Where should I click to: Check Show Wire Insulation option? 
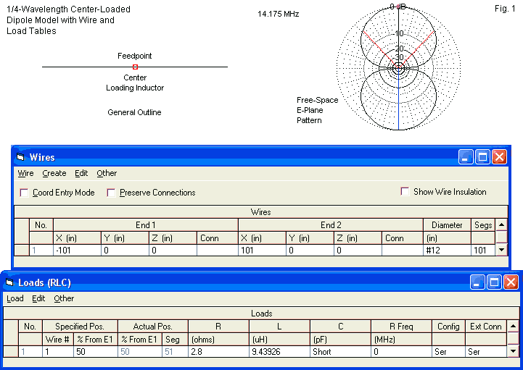[405, 192]
